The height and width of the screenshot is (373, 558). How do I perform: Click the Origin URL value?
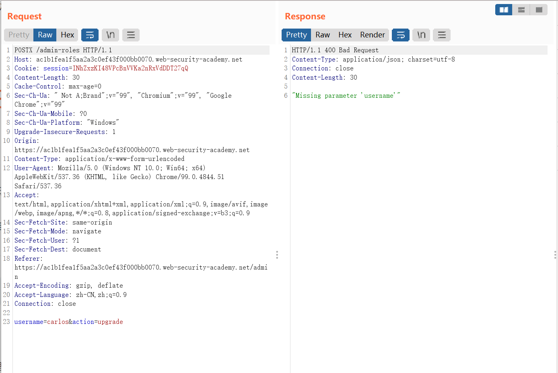[132, 150]
